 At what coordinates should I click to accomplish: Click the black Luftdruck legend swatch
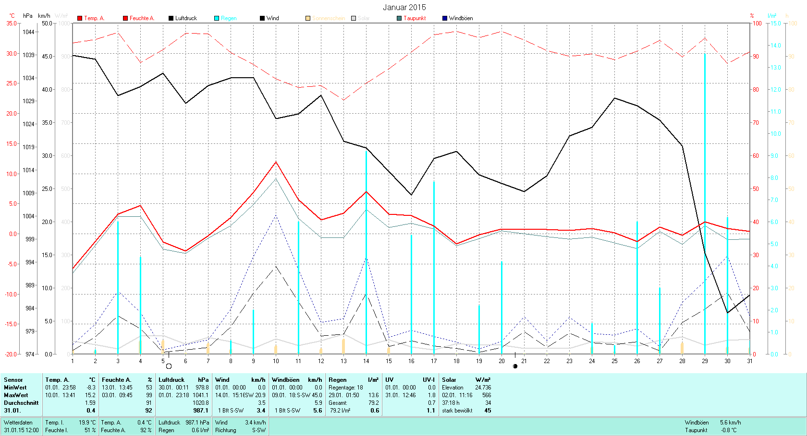171,18
